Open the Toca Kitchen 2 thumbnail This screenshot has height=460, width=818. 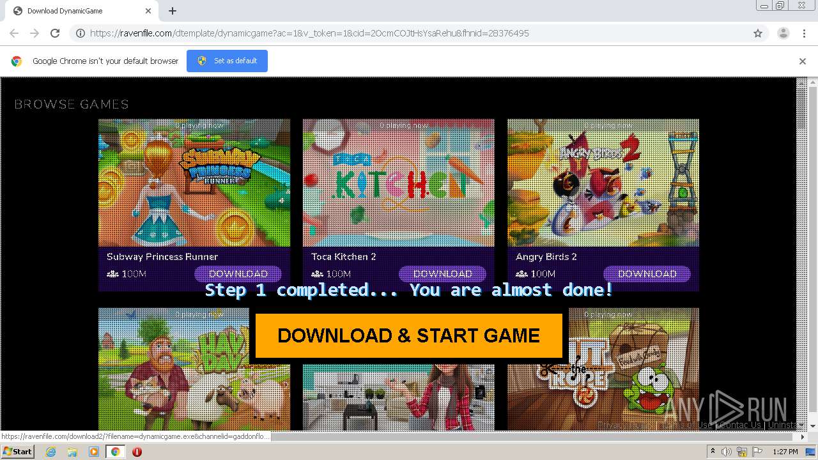[399, 183]
